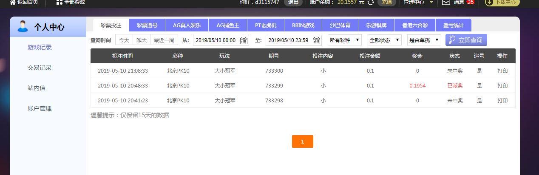Select the 今天 quick filter

click(124, 40)
